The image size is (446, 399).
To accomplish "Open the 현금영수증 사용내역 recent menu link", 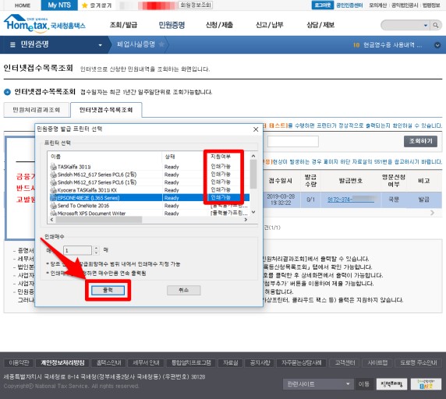I will click(392, 45).
